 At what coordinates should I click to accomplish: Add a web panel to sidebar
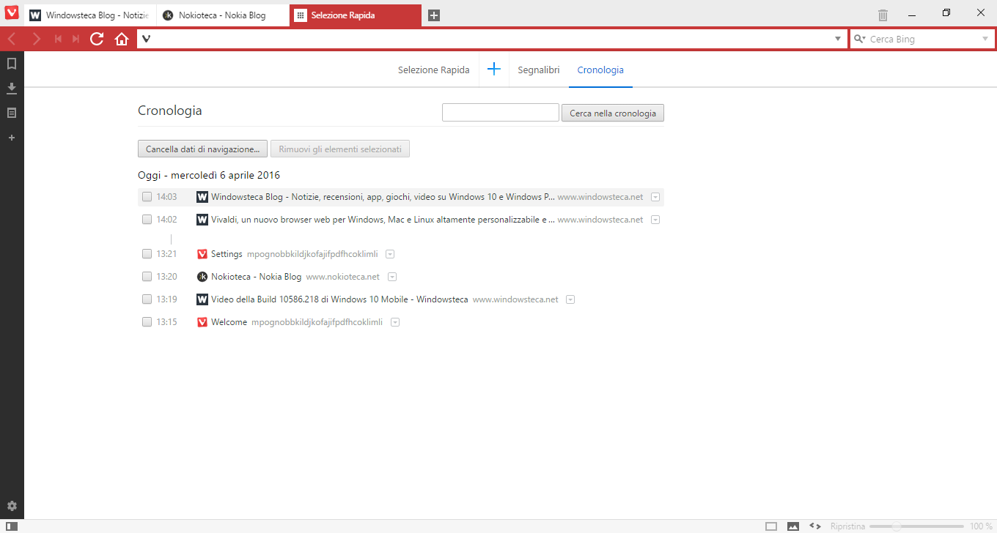point(12,138)
